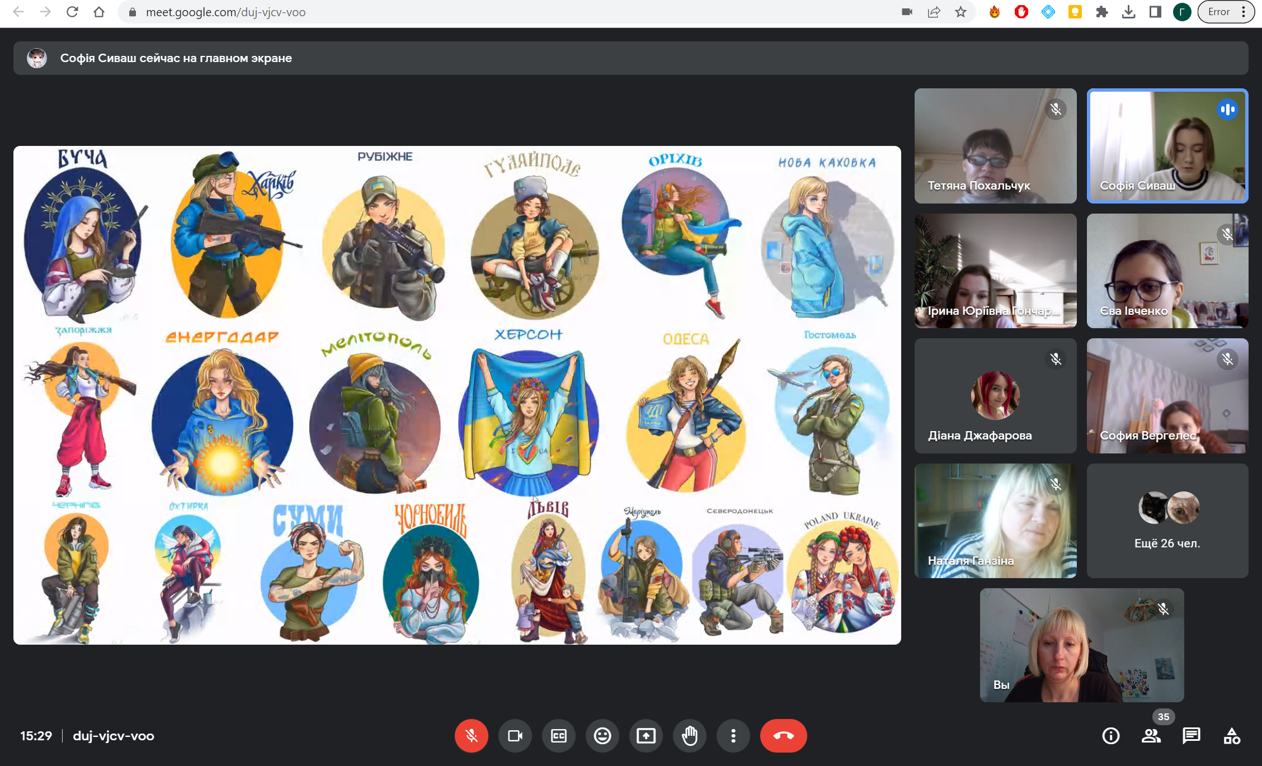Open the emoji reactions button
The image size is (1262, 766).
pyautogui.click(x=602, y=736)
